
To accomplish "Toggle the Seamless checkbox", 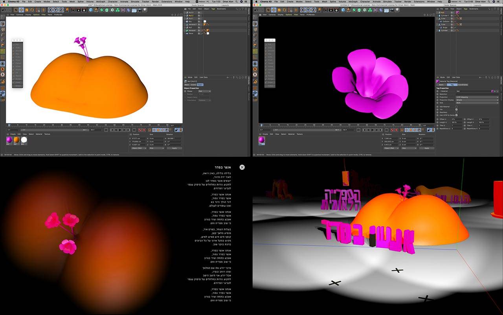I will (x=456, y=112).
